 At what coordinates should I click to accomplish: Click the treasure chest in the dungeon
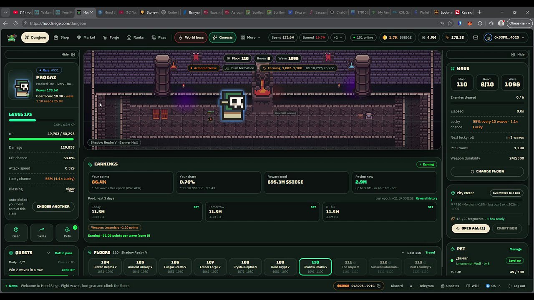coord(369,116)
